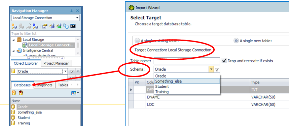The width and height of the screenshot is (289, 126).
Task: Choose Something_else from Schema dropdown list
Action: point(187,81)
